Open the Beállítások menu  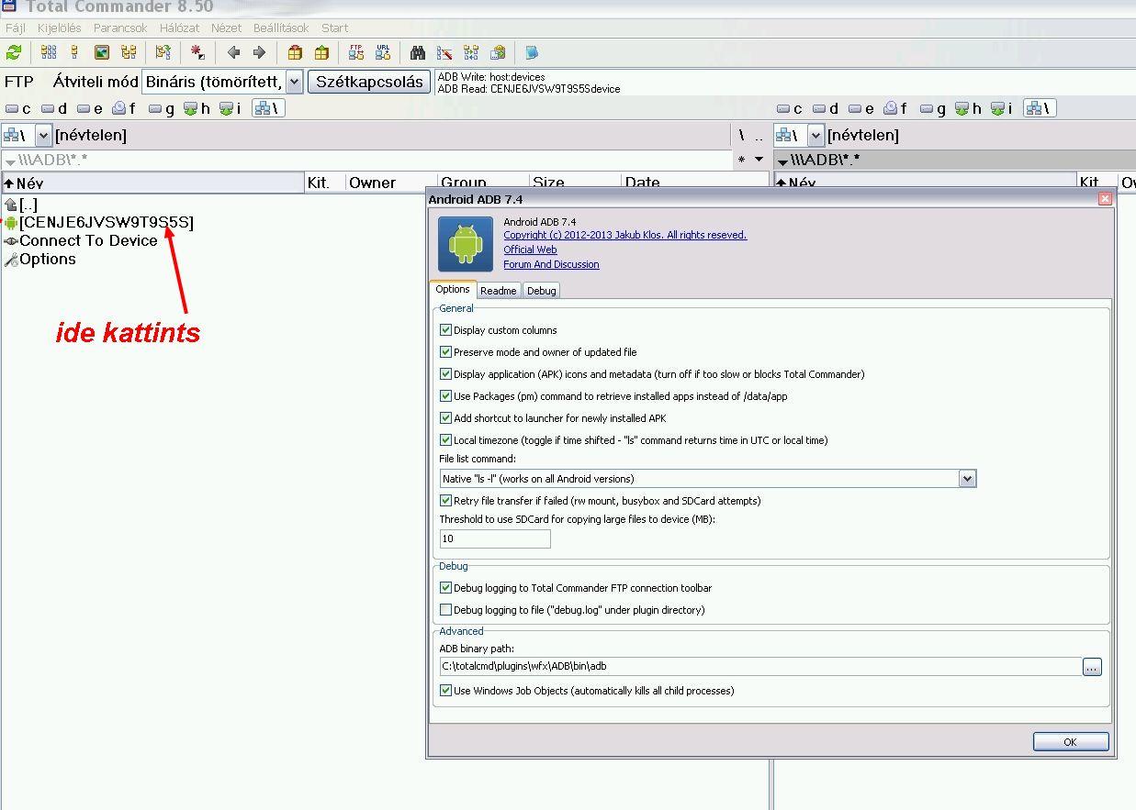pyautogui.click(x=282, y=28)
